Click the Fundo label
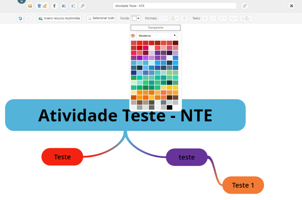The height and width of the screenshot is (200, 302). [x=125, y=18]
